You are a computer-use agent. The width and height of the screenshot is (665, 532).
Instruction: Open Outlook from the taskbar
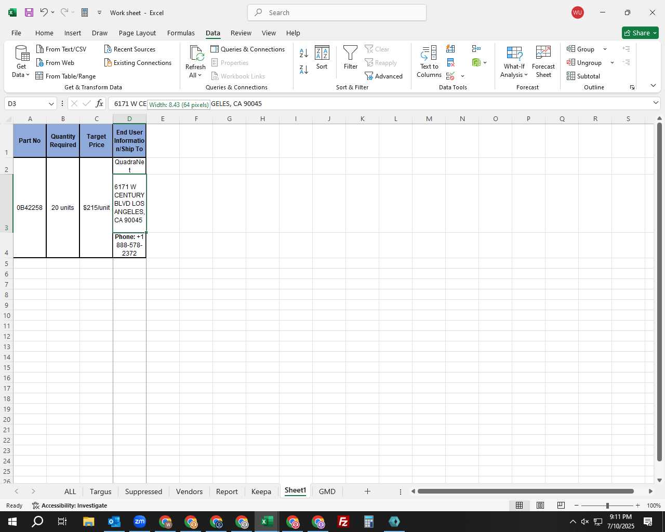pos(114,522)
